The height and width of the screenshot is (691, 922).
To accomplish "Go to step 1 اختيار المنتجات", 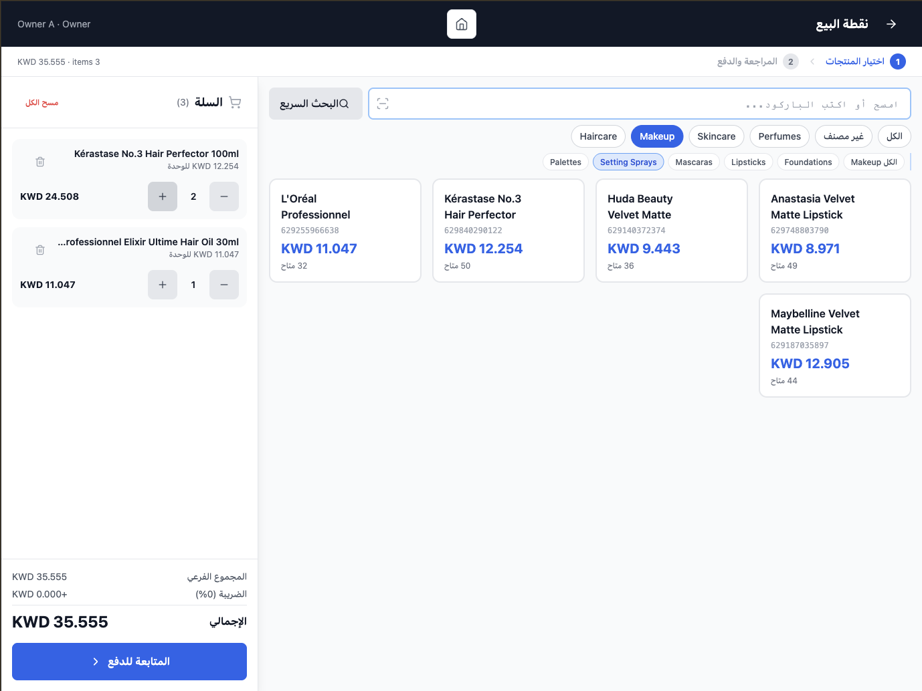I will tap(865, 61).
